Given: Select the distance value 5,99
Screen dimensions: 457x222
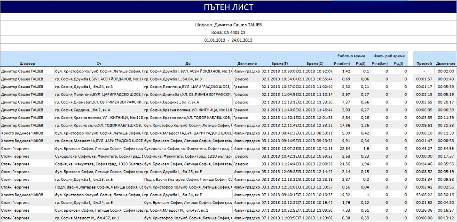Looking at the screenshot, I should coord(346,133).
